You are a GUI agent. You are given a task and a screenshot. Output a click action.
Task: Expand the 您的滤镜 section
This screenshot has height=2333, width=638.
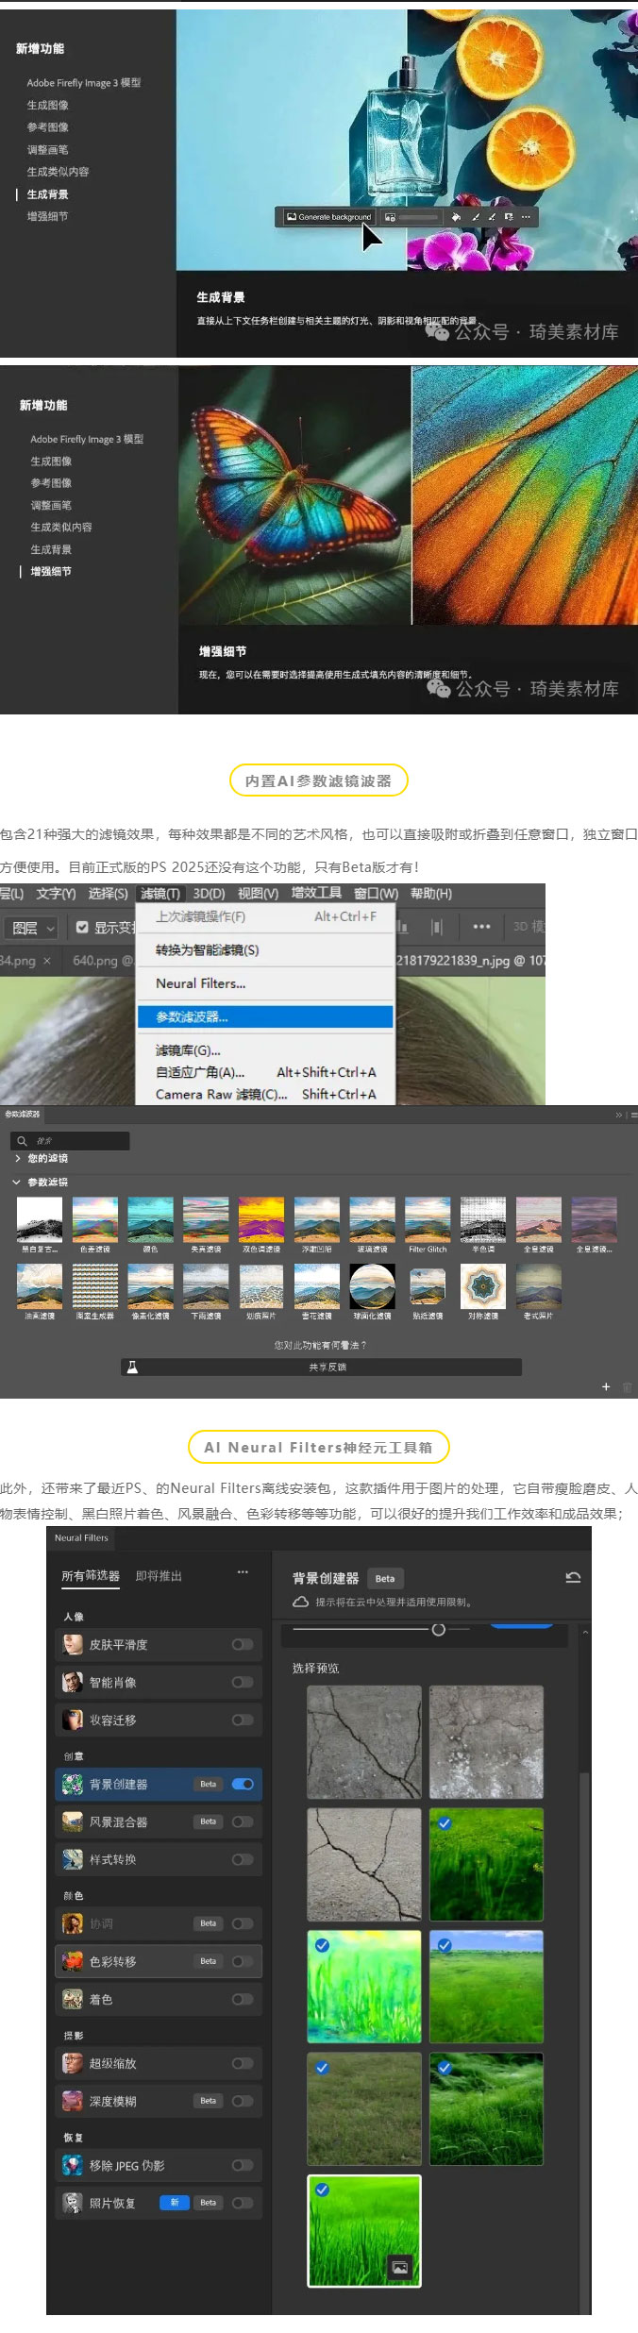17,1158
